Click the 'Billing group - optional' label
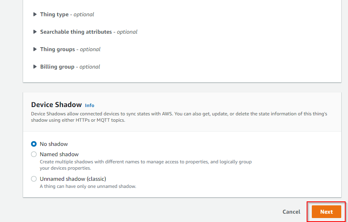The width and height of the screenshot is (348, 222). point(70,67)
